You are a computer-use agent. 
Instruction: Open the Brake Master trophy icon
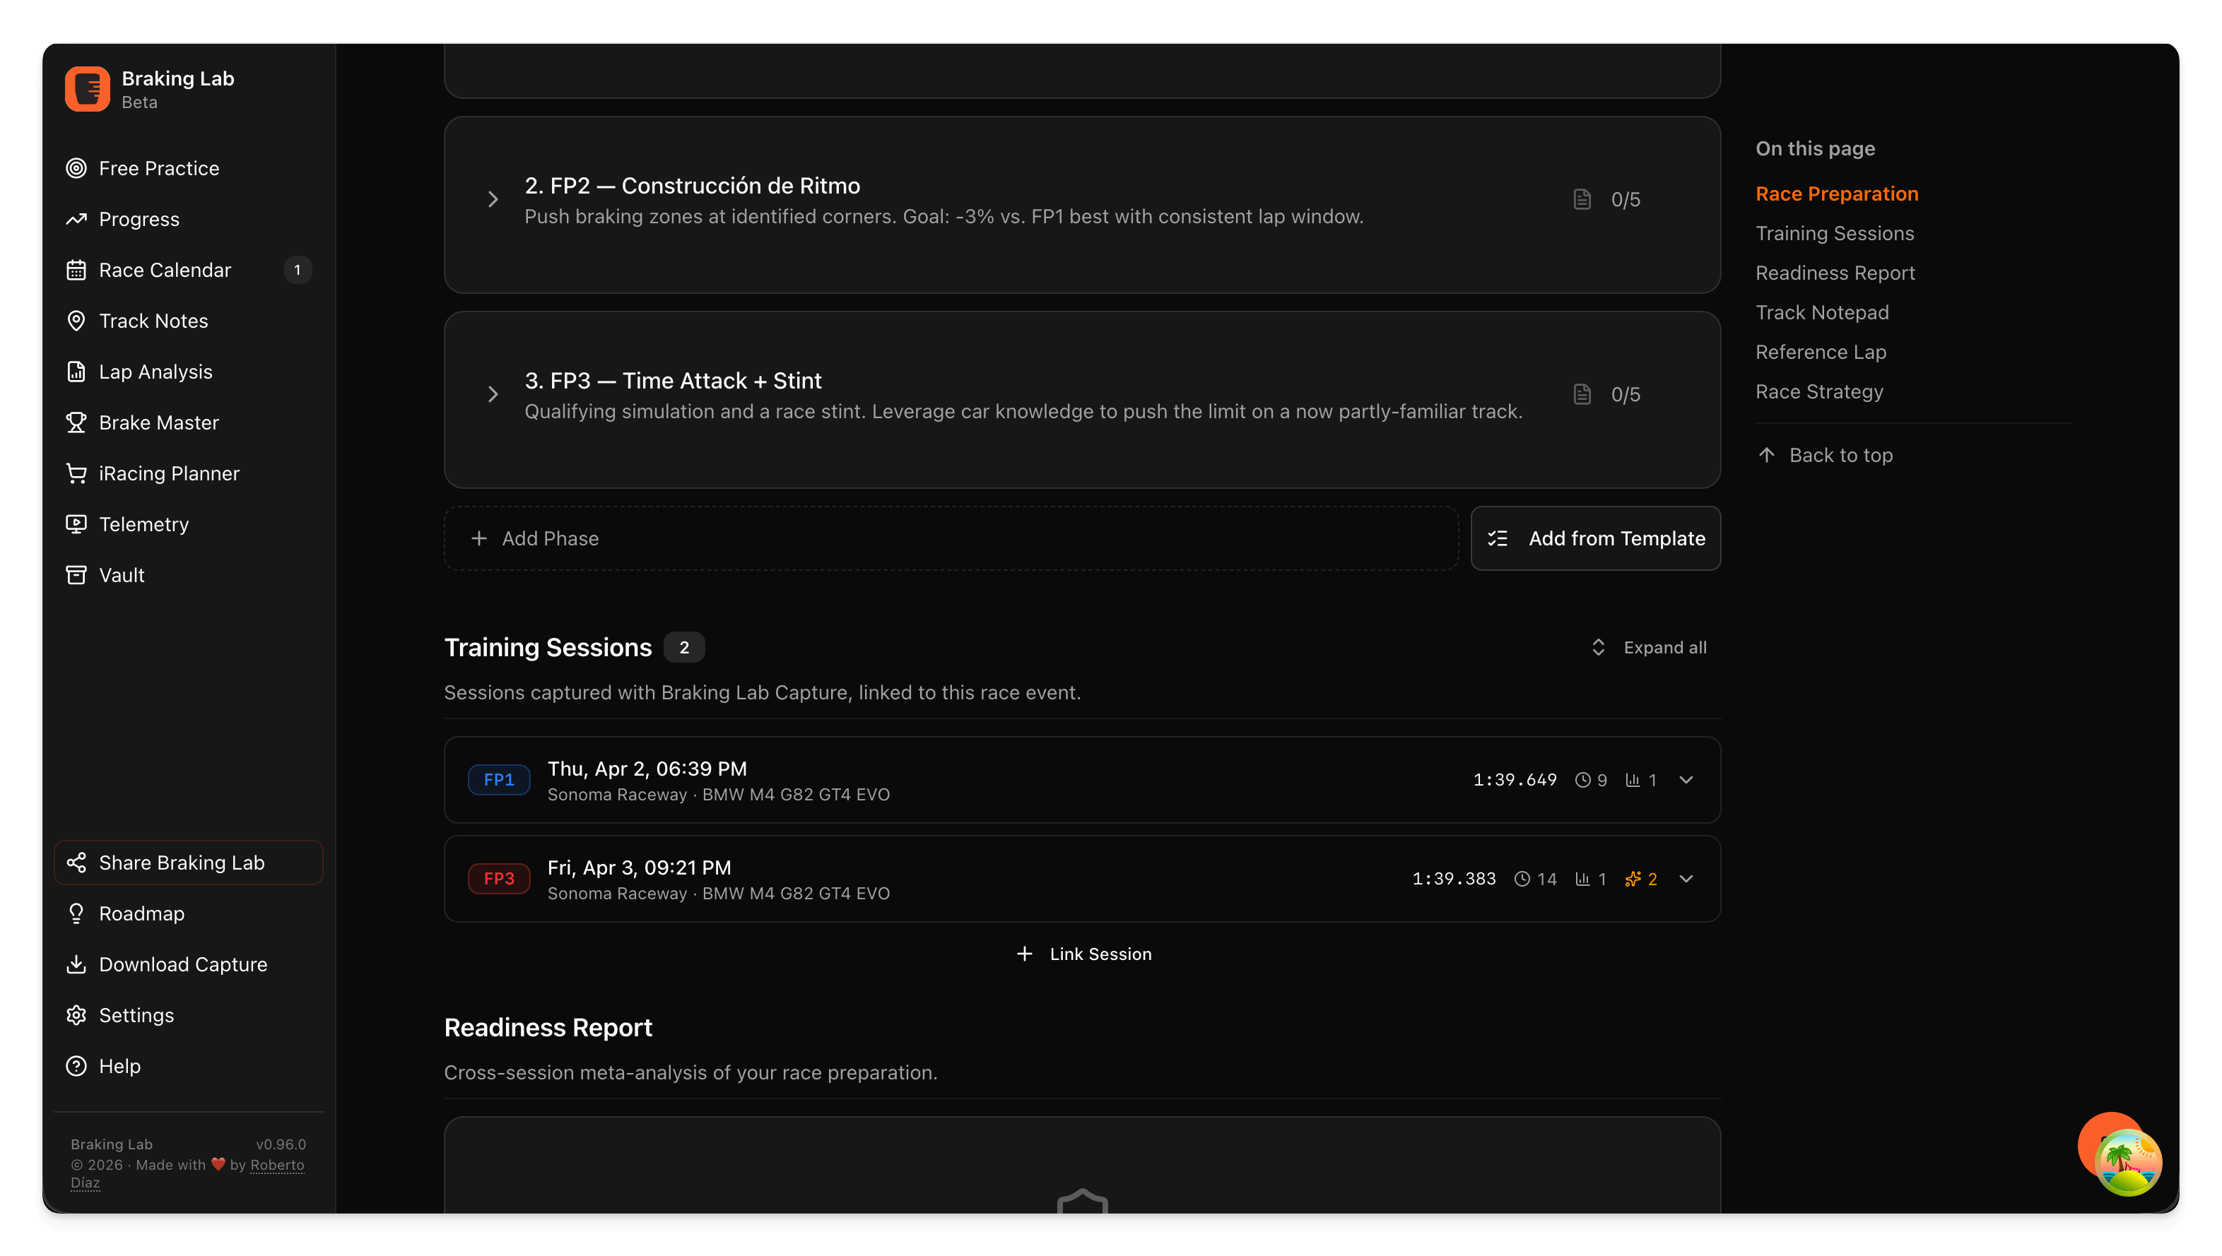[76, 422]
